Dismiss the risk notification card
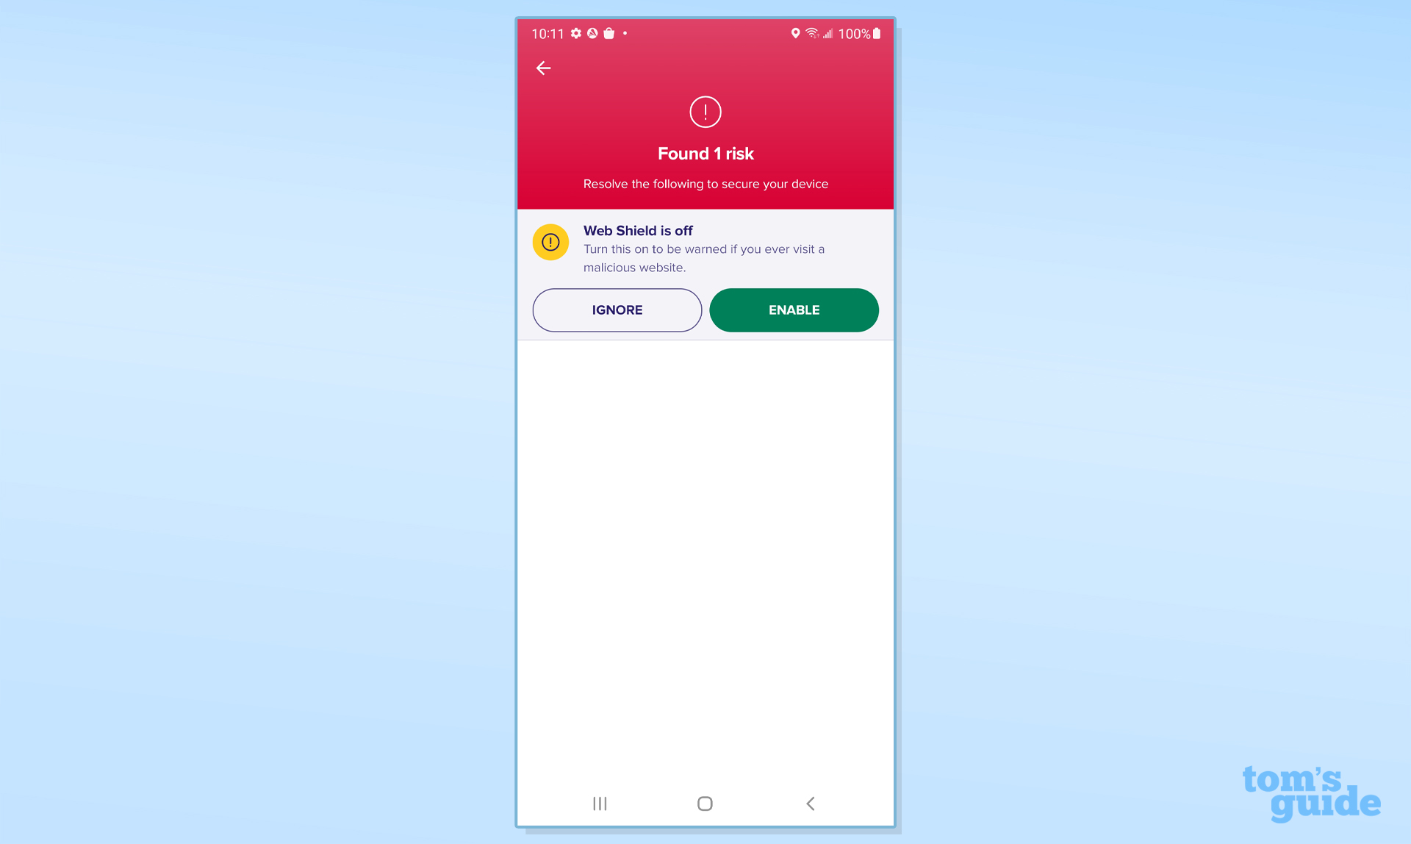The height and width of the screenshot is (844, 1411). 617,309
